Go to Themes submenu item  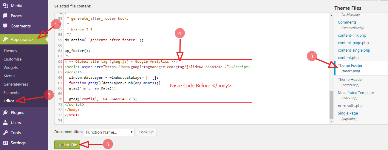coord(10,51)
